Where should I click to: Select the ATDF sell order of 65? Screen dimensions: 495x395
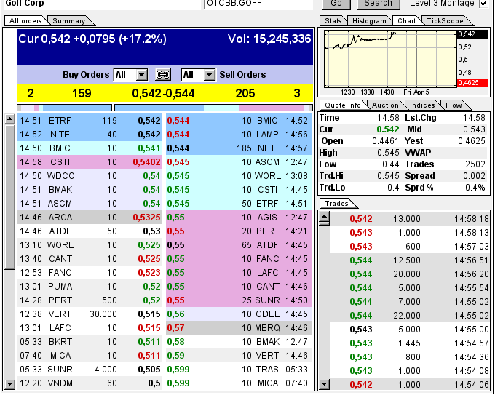(x=239, y=245)
